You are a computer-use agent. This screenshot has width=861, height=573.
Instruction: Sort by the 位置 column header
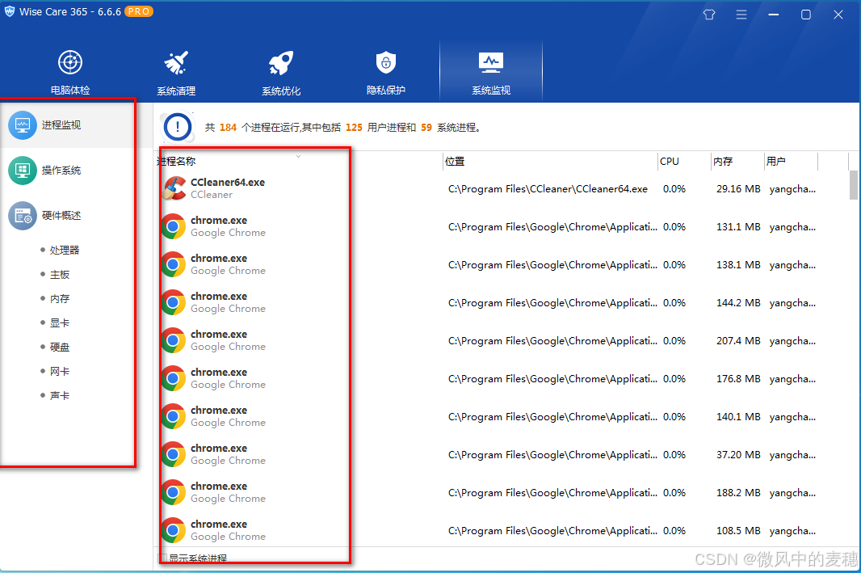pos(550,162)
